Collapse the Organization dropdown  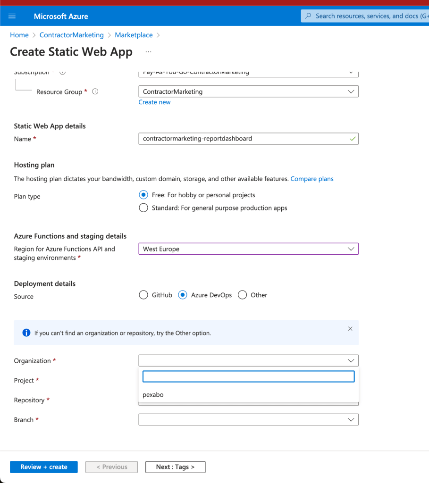tap(248, 360)
